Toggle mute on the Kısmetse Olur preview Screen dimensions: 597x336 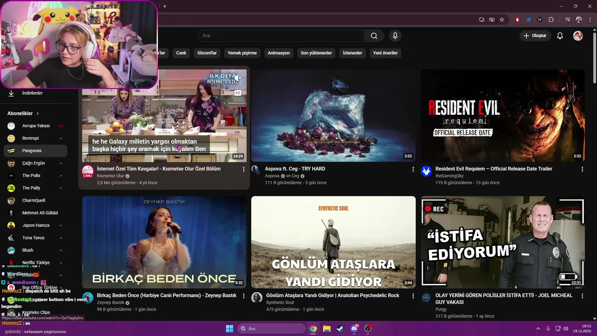237,78
